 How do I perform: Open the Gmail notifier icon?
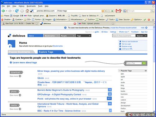[118, 11]
